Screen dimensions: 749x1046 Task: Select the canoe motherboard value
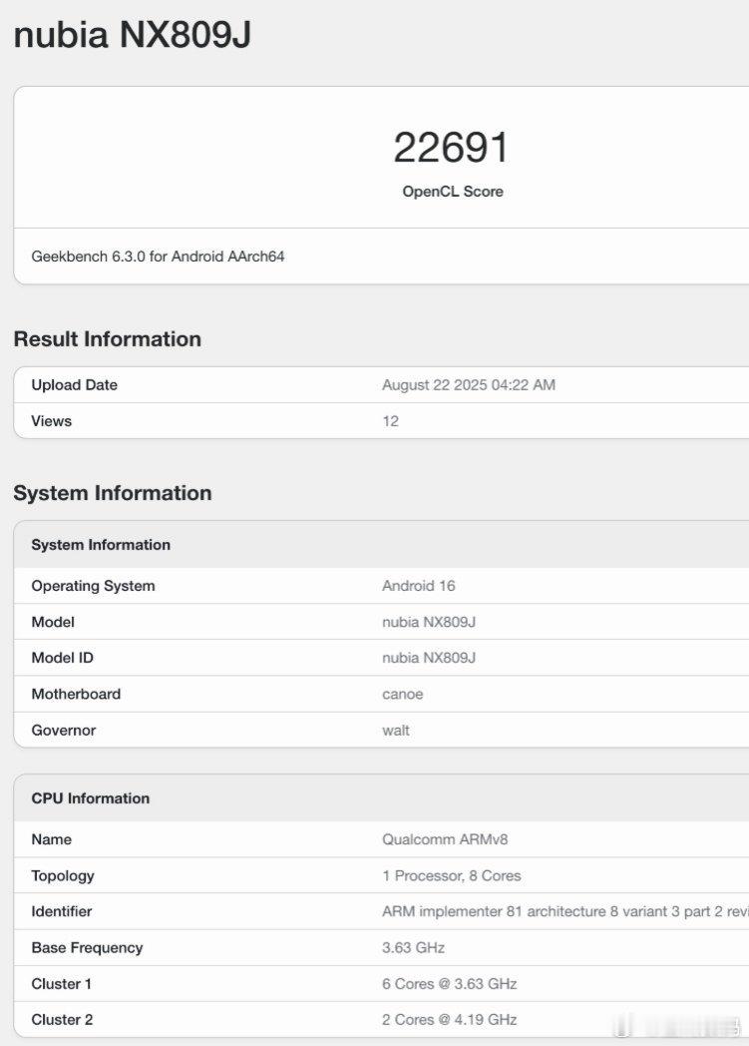tap(403, 694)
